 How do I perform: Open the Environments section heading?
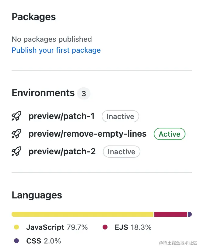[43, 93]
